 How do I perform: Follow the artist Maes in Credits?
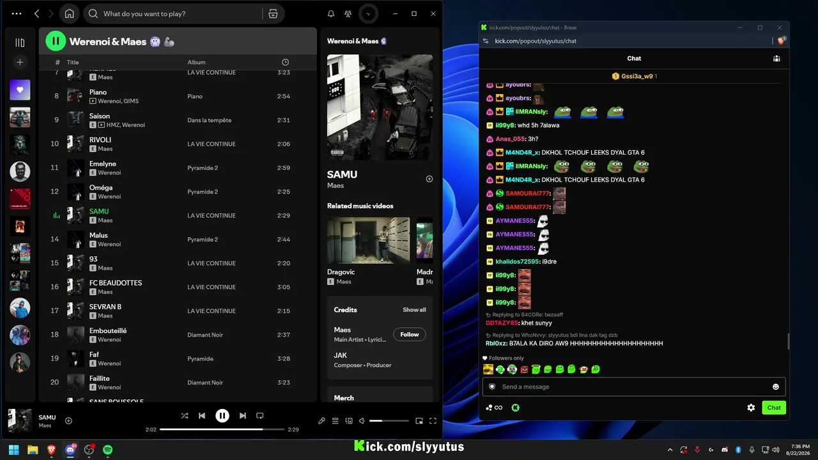tap(410, 334)
